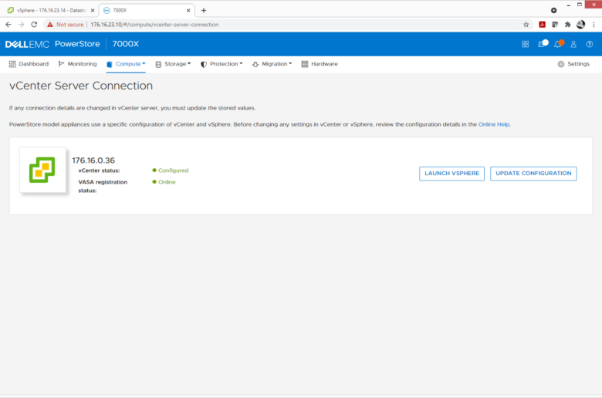Expand the Storage dropdown menu
This screenshot has height=398, width=602.
[x=173, y=64]
